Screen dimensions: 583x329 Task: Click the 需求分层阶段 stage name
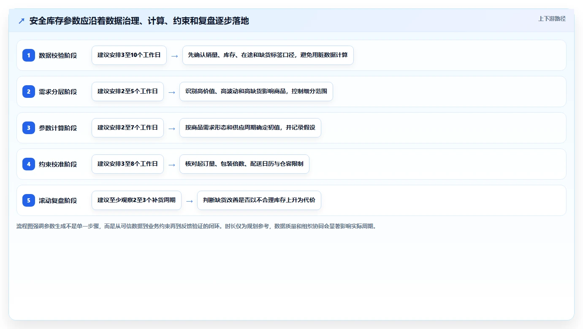point(58,92)
